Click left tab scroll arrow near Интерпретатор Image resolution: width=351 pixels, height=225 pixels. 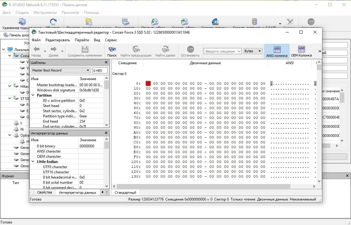[x=102, y=192]
